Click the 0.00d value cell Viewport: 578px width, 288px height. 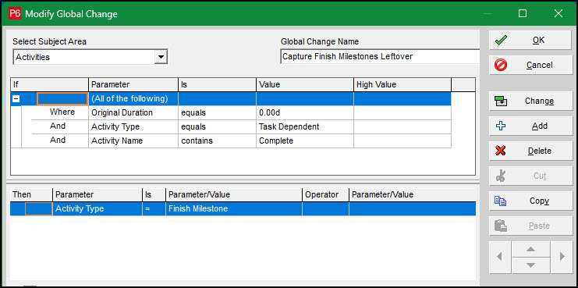(305, 113)
